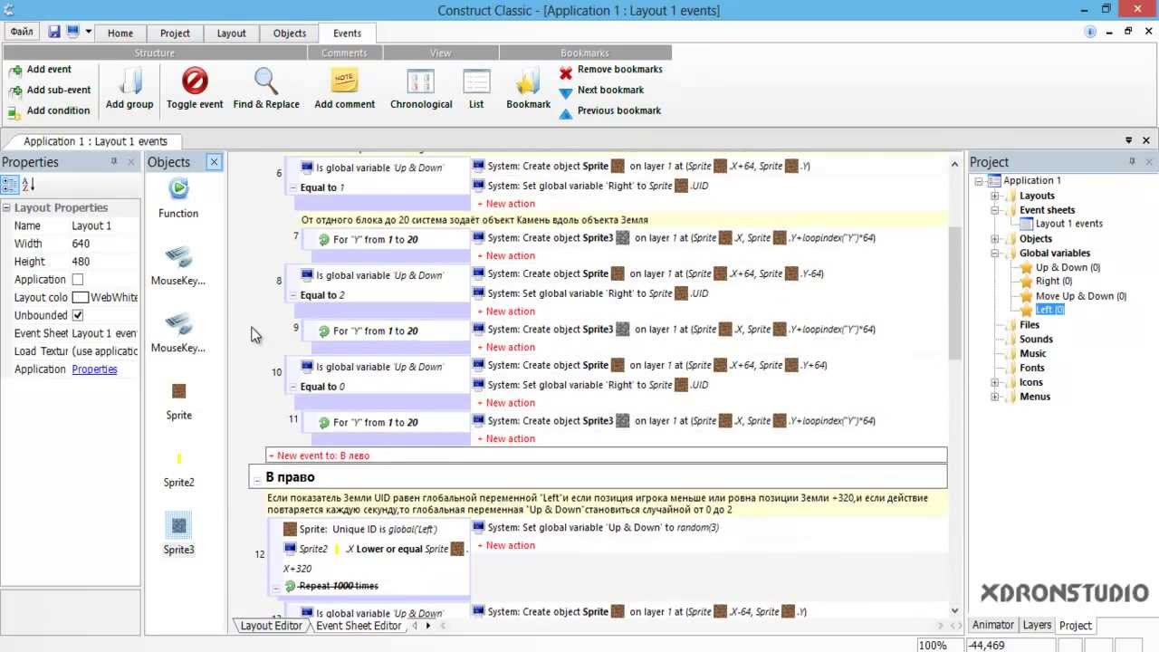Viewport: 1159px width, 652px height.
Task: Click the Bookmark star icon
Action: [x=528, y=81]
